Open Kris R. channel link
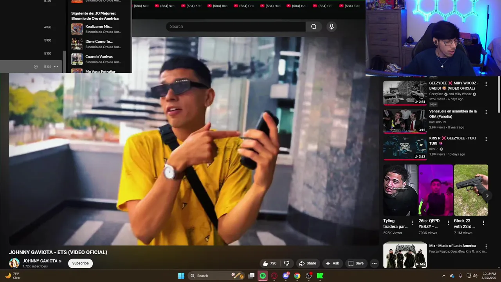This screenshot has width=501, height=282. (x=434, y=149)
